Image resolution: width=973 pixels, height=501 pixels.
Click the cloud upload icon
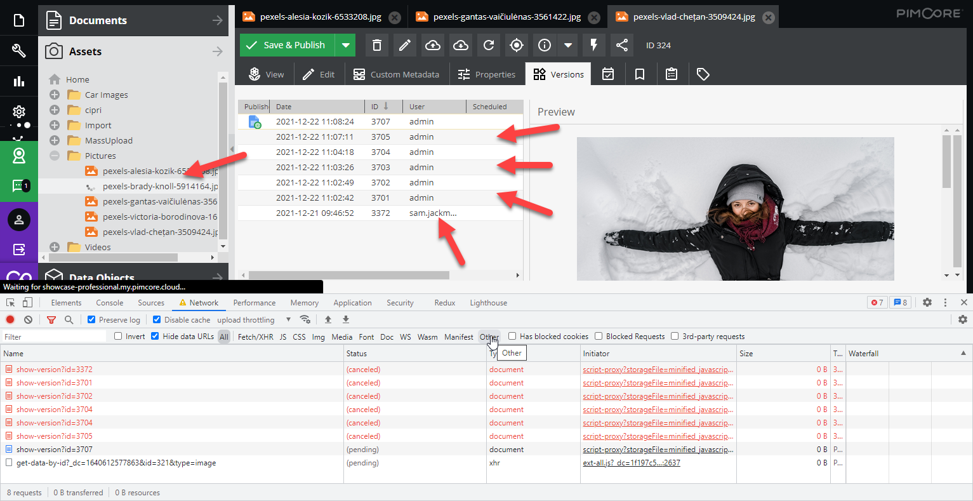433,45
